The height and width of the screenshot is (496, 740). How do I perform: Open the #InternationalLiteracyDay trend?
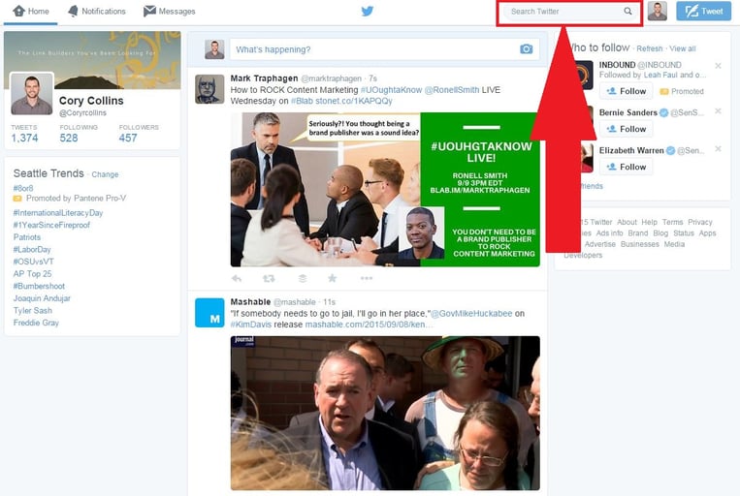click(x=58, y=212)
